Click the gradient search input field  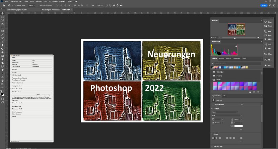(x=236, y=63)
